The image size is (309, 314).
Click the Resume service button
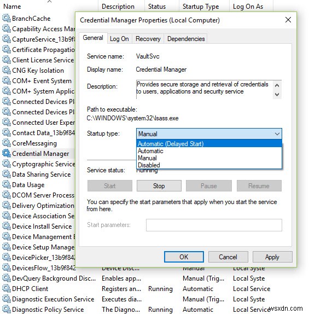pos(259,185)
